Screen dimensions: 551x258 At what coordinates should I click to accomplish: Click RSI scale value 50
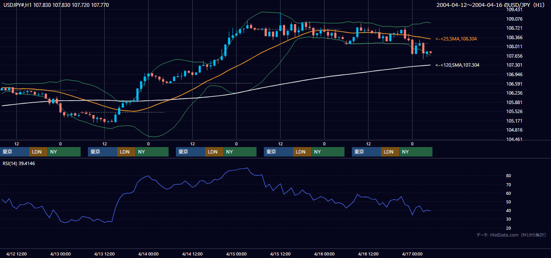tap(509, 202)
